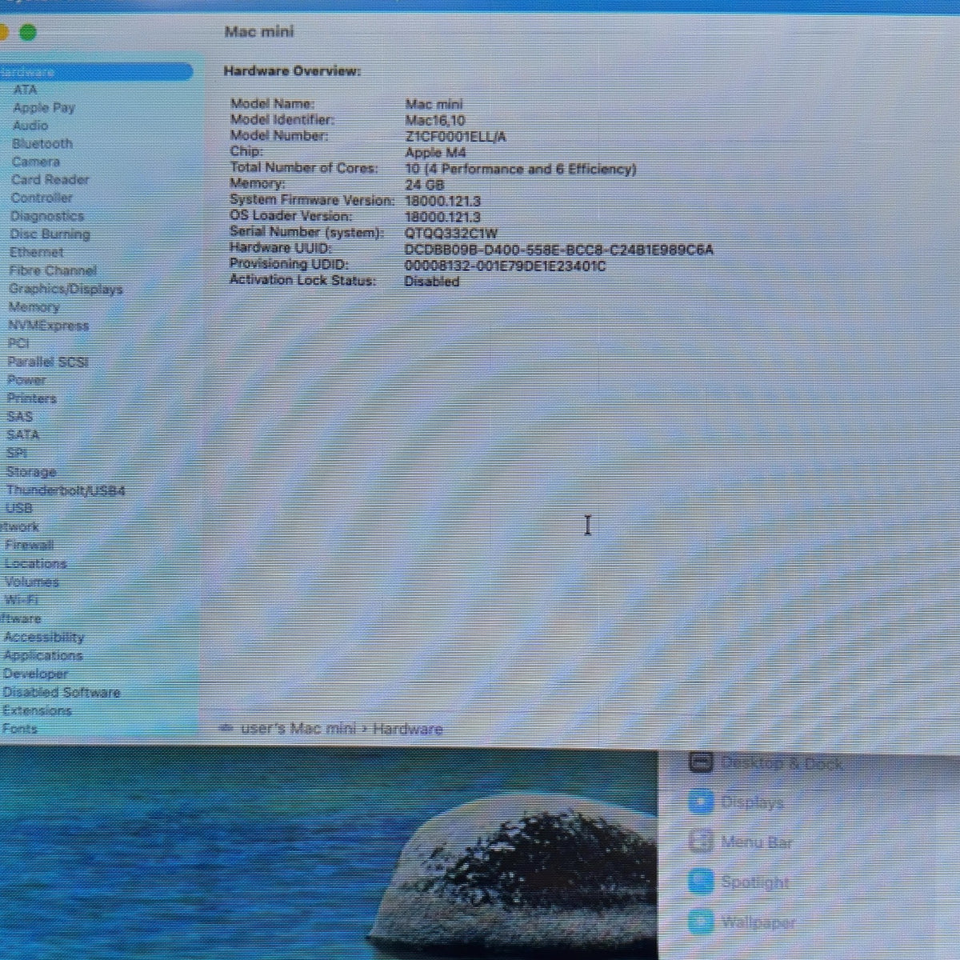Select Firewall under Network

point(30,546)
